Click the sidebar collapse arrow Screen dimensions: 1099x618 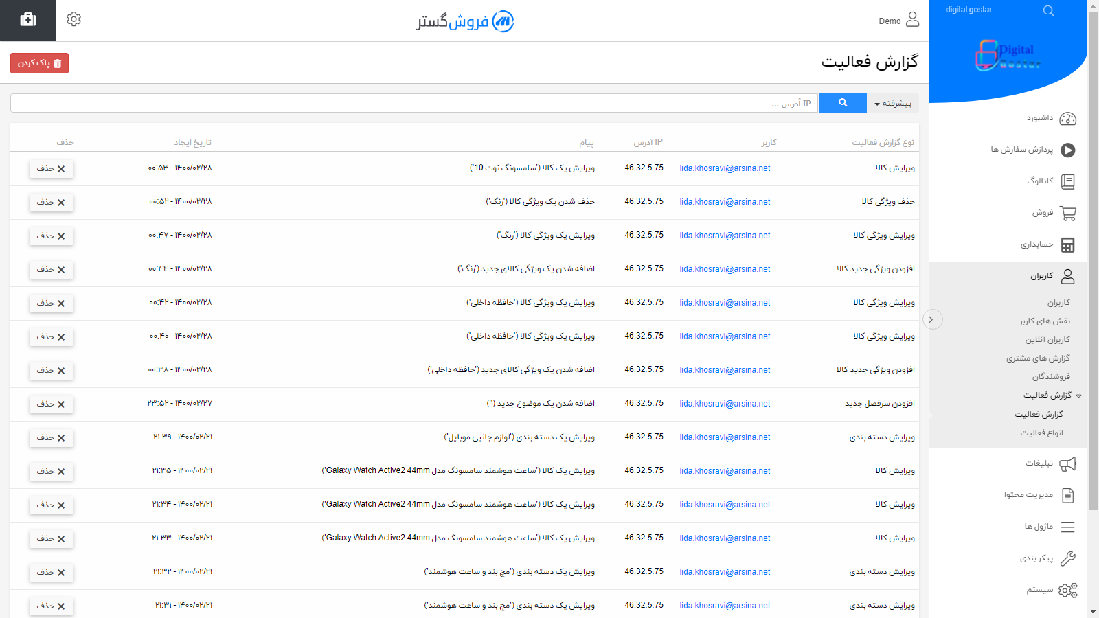(x=933, y=319)
